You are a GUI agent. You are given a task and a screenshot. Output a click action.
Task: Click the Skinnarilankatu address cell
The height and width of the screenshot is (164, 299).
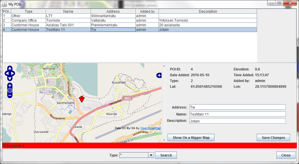coord(113,16)
